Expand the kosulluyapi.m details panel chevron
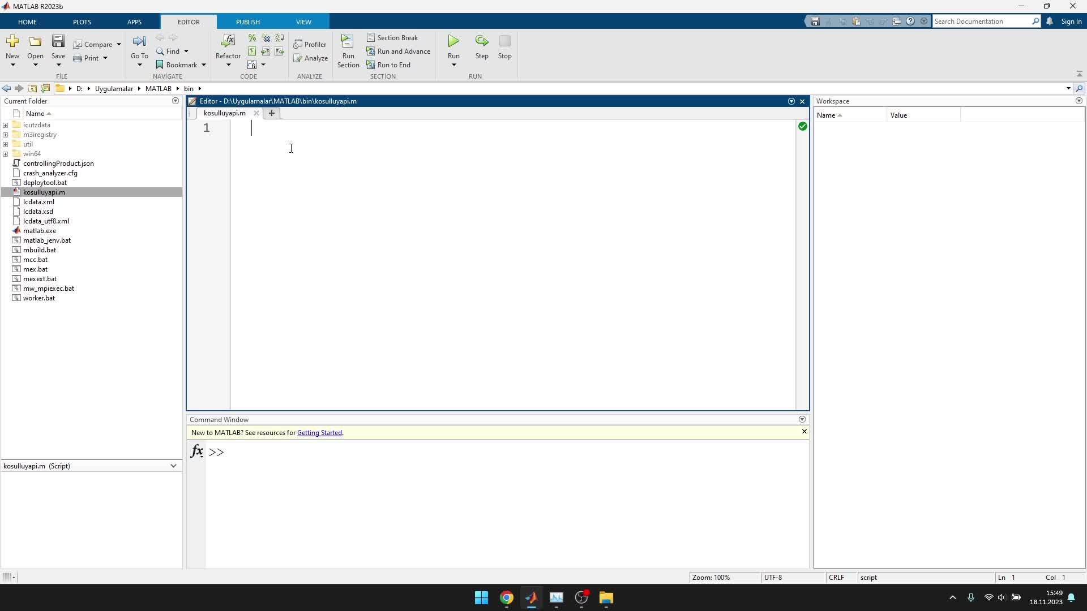1087x611 pixels. pos(173,466)
